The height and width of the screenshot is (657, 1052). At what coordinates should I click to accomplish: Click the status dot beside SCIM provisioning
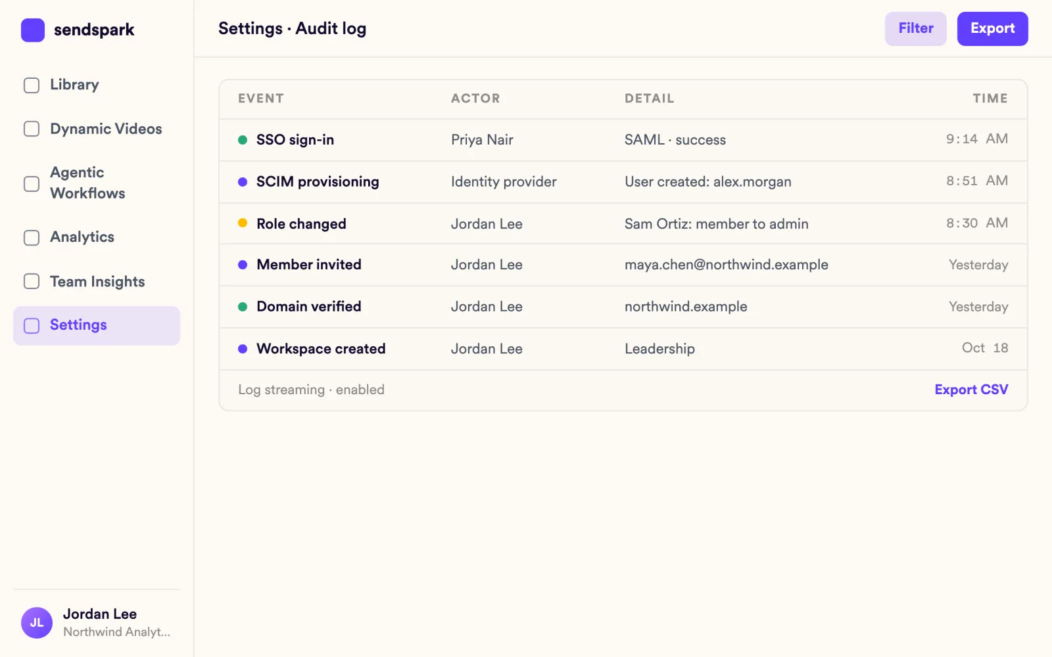pos(243,182)
